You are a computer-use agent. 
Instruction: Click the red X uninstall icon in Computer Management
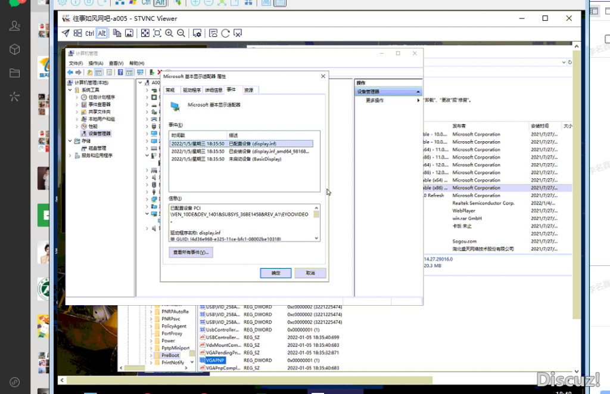click(x=160, y=72)
